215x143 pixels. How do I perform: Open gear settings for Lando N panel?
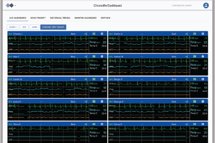pyautogui.click(x=102, y=79)
